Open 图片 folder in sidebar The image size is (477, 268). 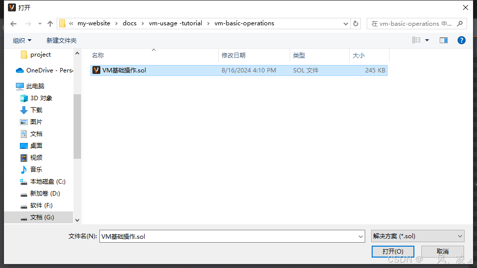(x=31, y=122)
